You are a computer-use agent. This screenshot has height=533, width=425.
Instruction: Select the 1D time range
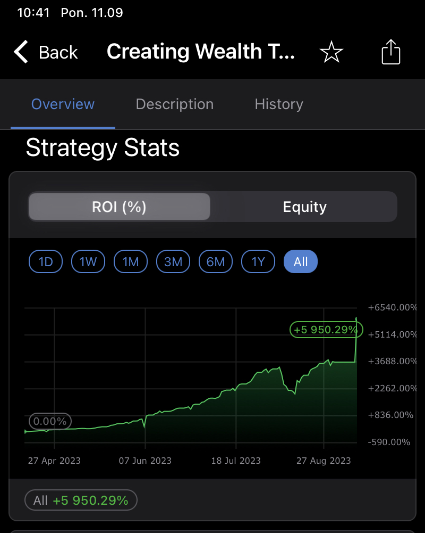(46, 261)
